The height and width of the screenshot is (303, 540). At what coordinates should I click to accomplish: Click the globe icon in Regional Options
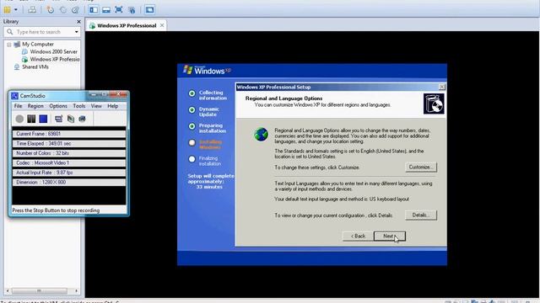pyautogui.click(x=261, y=135)
